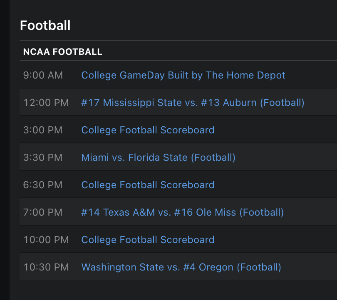The height and width of the screenshot is (300, 337).
Task: Open the 3:00 PM College Football Scoreboard
Action: [148, 130]
